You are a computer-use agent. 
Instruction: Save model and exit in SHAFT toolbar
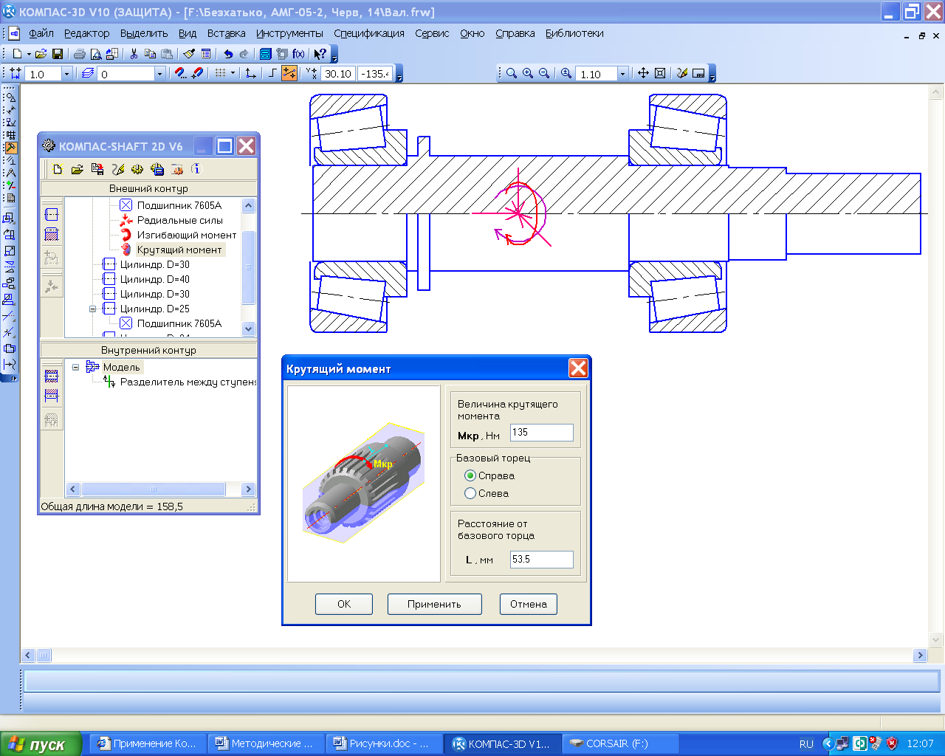click(x=97, y=169)
